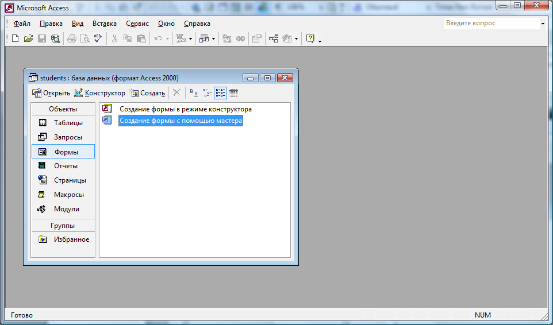This screenshot has height=325, width=553.
Task: Click the Создать button
Action: pos(147,93)
